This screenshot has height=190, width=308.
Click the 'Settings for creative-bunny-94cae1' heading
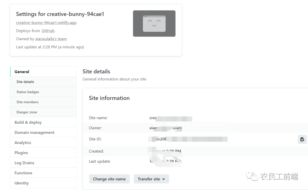60,14
